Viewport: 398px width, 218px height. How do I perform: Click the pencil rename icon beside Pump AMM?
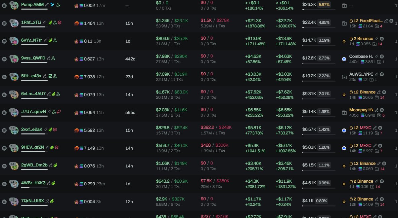(x=47, y=5)
